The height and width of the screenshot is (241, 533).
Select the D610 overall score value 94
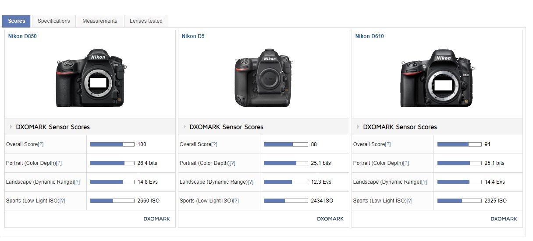[x=487, y=144]
